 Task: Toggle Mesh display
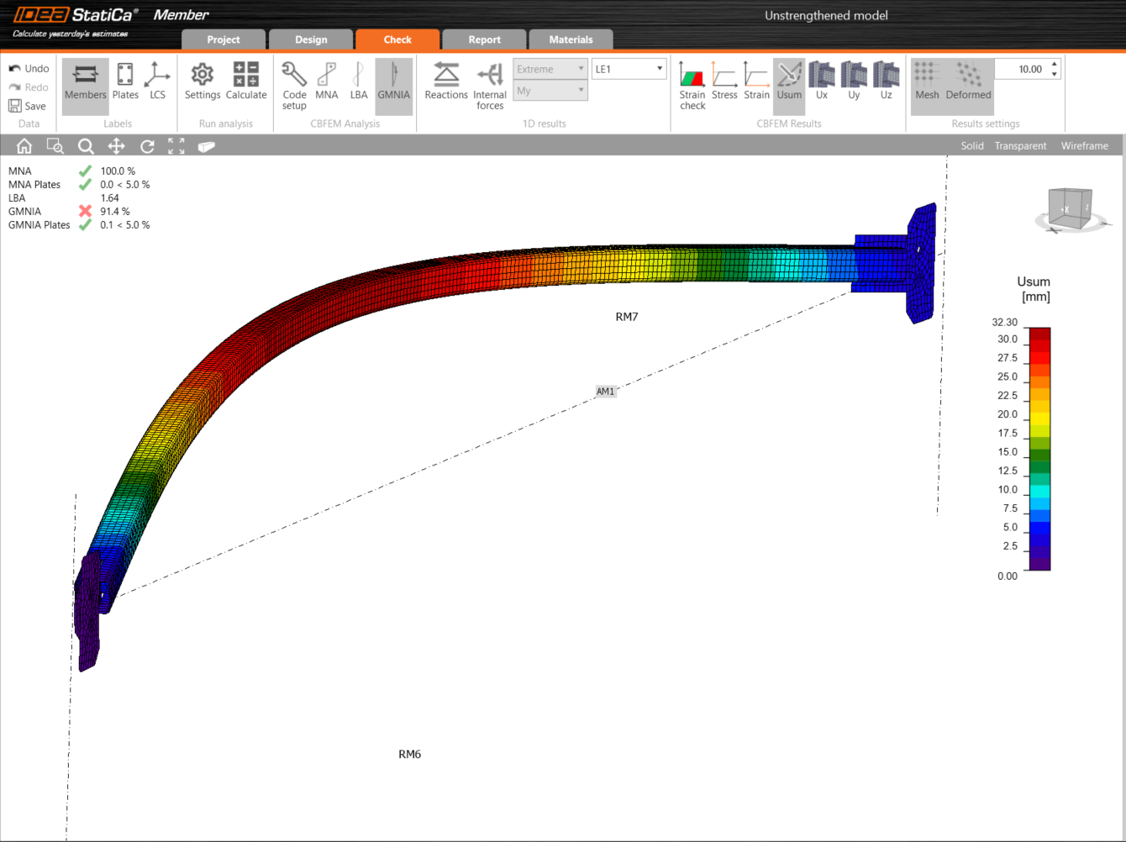(x=927, y=82)
